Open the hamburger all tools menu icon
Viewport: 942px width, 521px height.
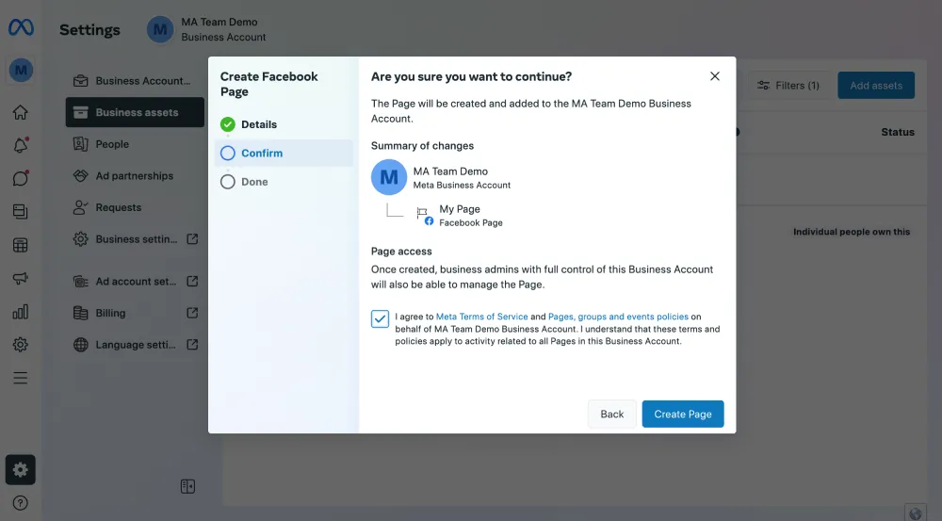click(20, 378)
